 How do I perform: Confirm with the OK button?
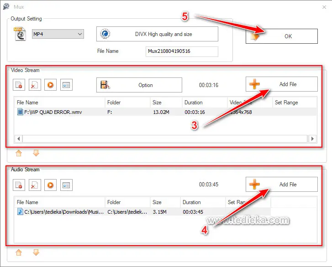tap(282, 36)
